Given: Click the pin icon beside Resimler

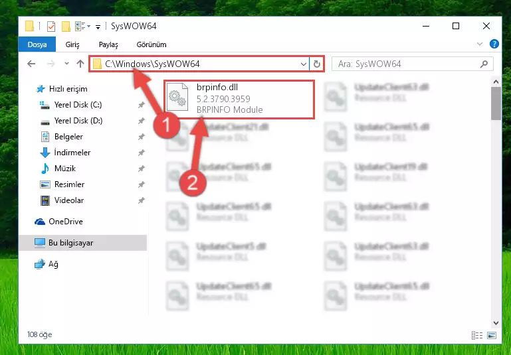Looking at the screenshot, I should tap(141, 185).
